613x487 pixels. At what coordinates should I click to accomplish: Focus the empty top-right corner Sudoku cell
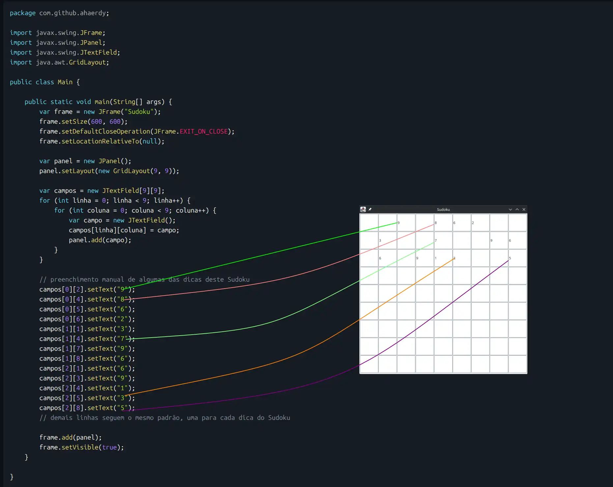(x=517, y=223)
